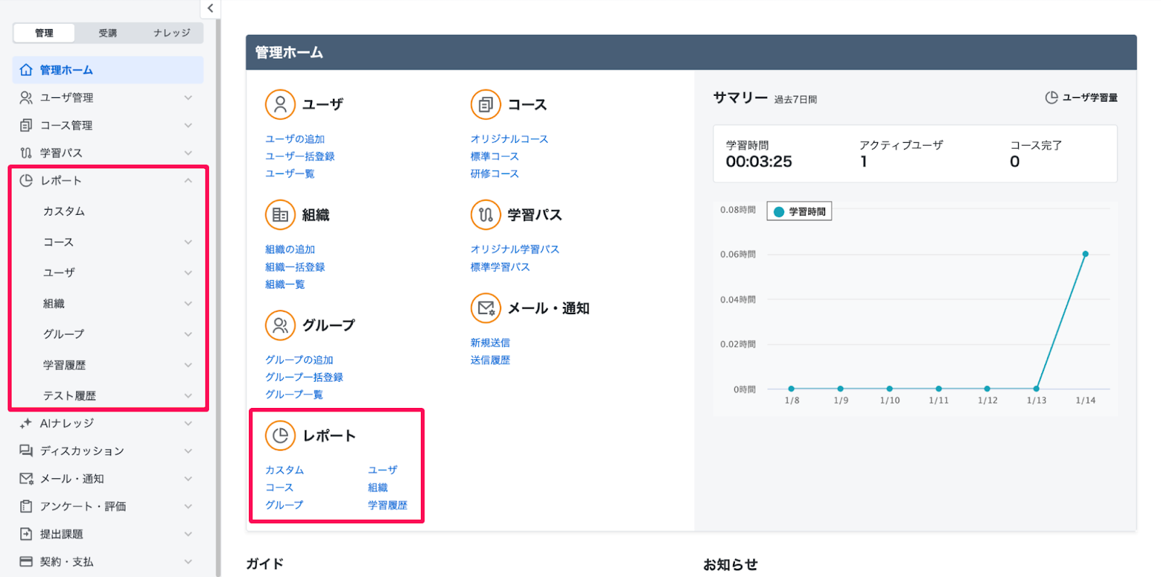Expand the コース report submenu chevron
Viewport: 1161px width, 577px height.
pyautogui.click(x=188, y=242)
